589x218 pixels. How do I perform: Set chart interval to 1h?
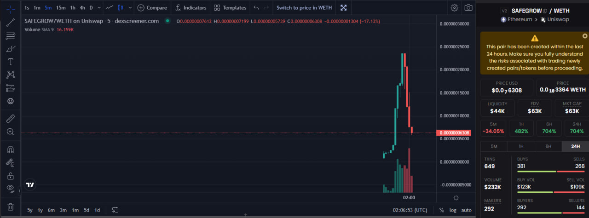(x=73, y=7)
